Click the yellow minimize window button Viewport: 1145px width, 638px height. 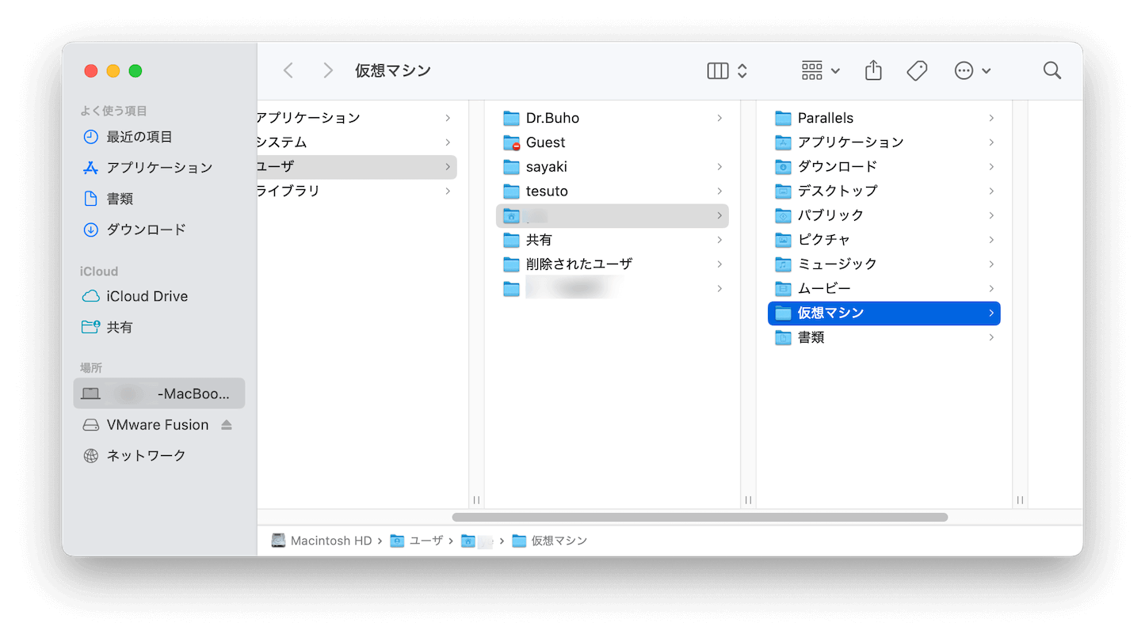coord(113,70)
